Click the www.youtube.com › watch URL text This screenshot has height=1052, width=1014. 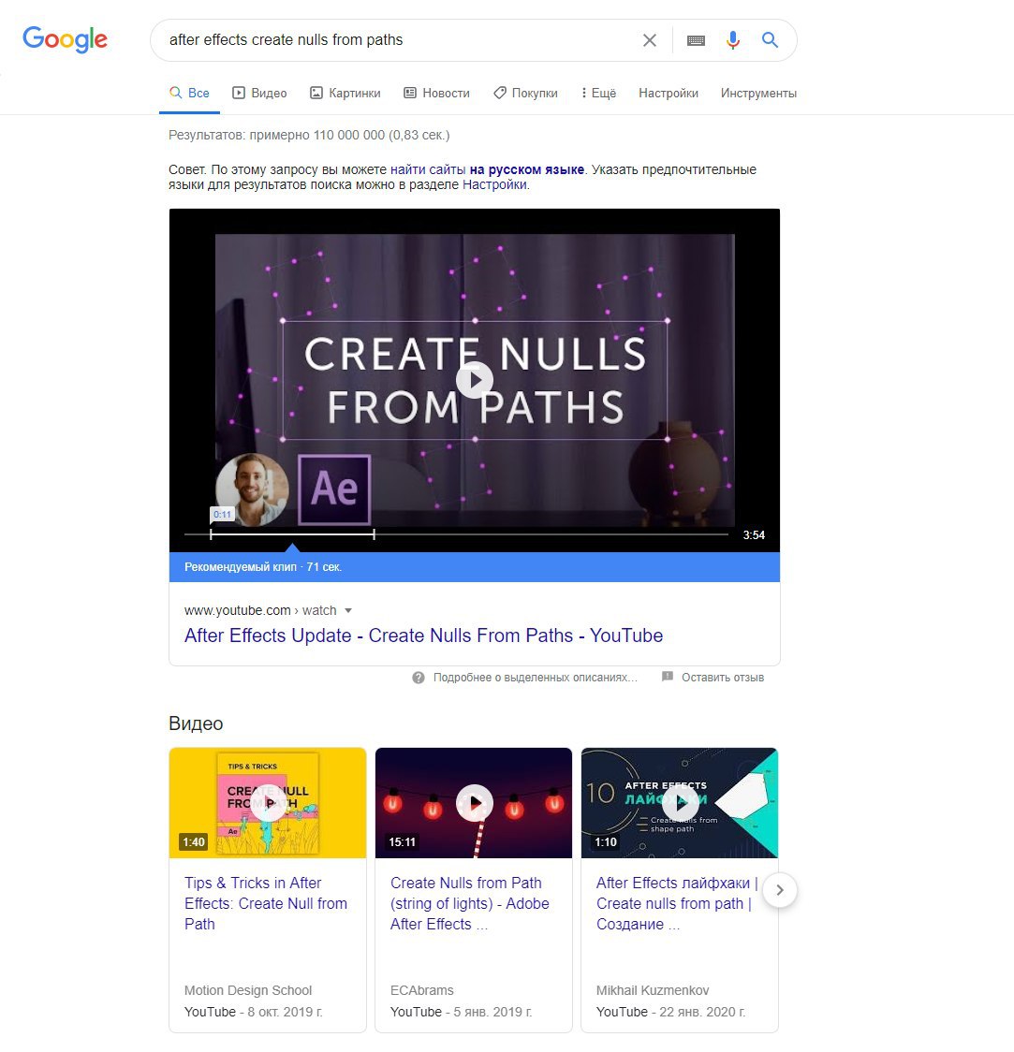[260, 610]
